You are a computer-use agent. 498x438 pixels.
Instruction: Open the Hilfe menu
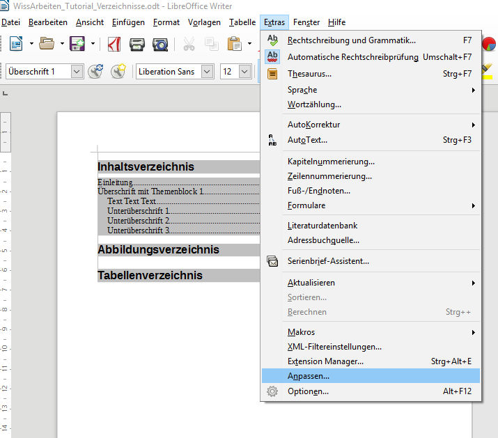click(x=336, y=22)
